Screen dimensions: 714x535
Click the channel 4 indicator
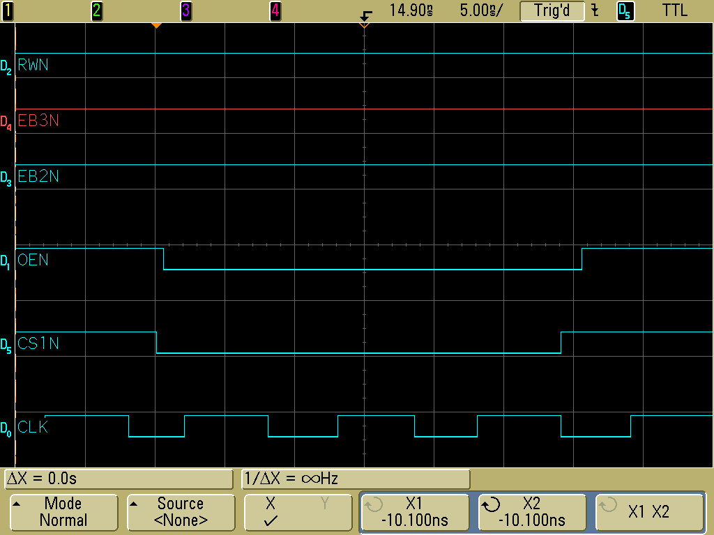(275, 10)
